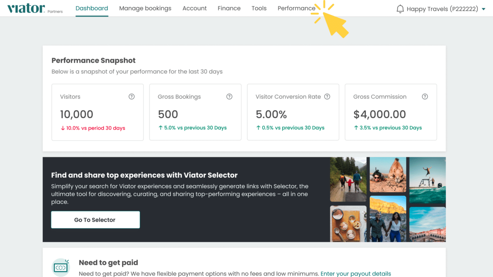Click the couple holding hands photo
The width and height of the screenshot is (493, 277).
click(388, 219)
